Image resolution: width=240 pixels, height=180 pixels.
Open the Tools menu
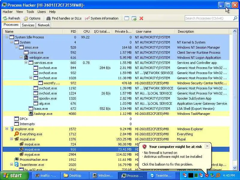(x=30, y=12)
